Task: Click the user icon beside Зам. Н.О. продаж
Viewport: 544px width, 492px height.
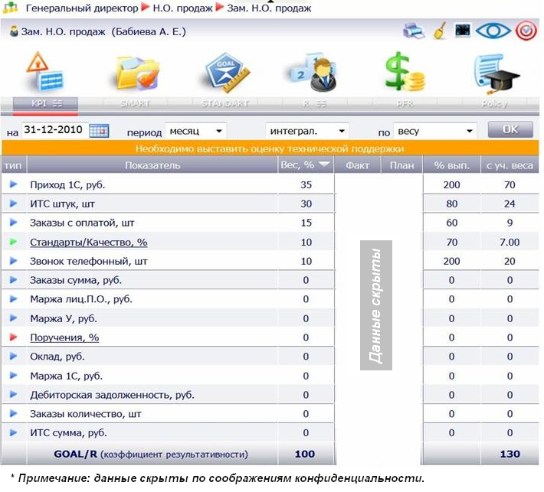Action: (x=14, y=31)
